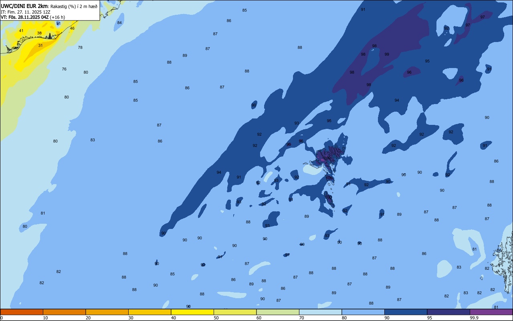Viewport: 513px width, 321px height.
Task: Click the '10' legend tick label
Action: pos(46,318)
